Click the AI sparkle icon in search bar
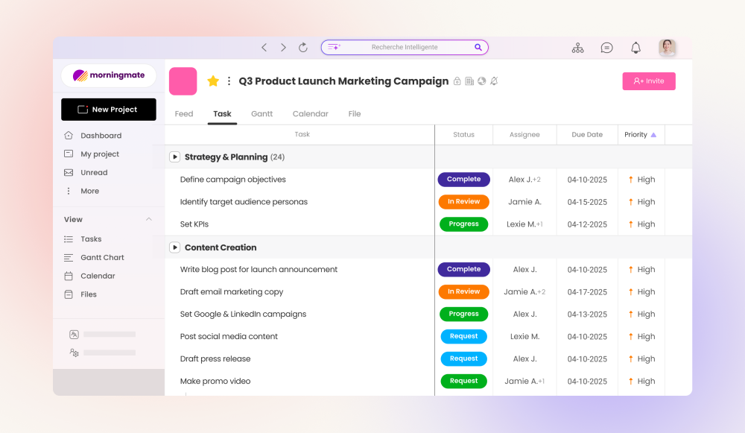The width and height of the screenshot is (745, 433). [x=334, y=47]
